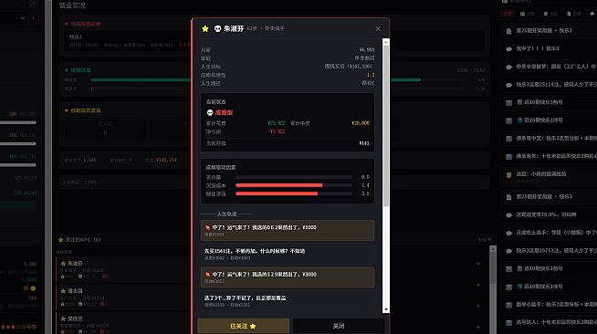Image resolution: width=597 pixels, height=334 pixels.
Task: Select the red highlighted filter tab in feed
Action: click(508, 14)
